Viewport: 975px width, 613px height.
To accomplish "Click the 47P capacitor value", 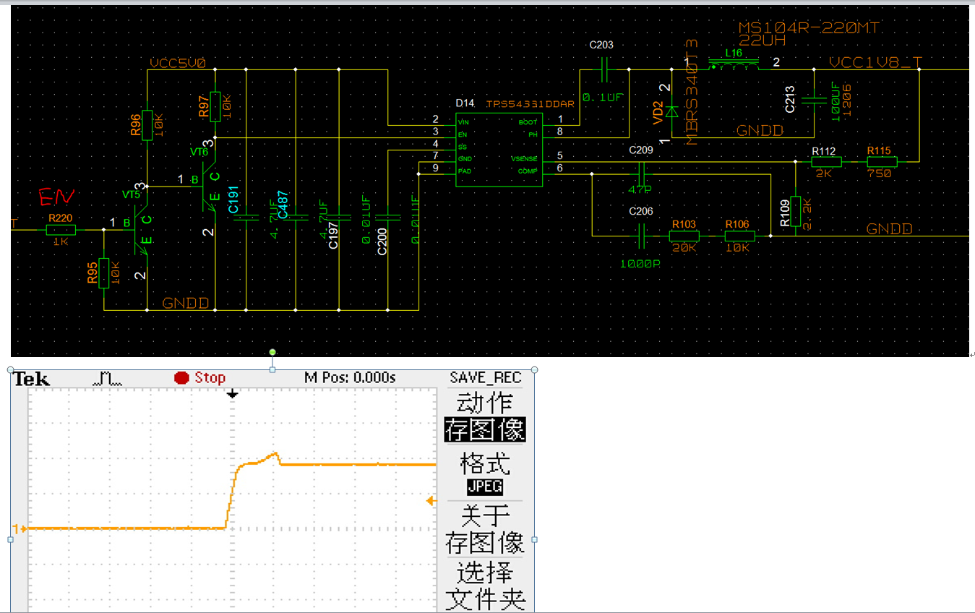I will click(x=640, y=191).
